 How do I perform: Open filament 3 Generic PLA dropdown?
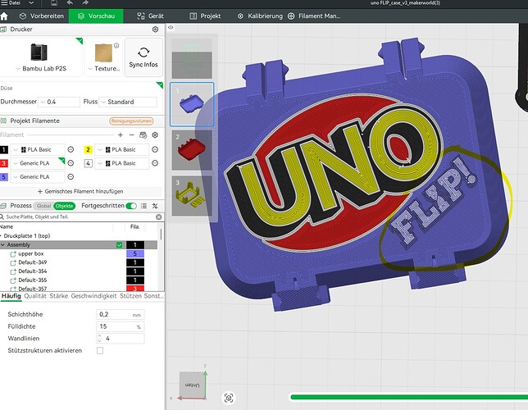pyautogui.click(x=38, y=163)
